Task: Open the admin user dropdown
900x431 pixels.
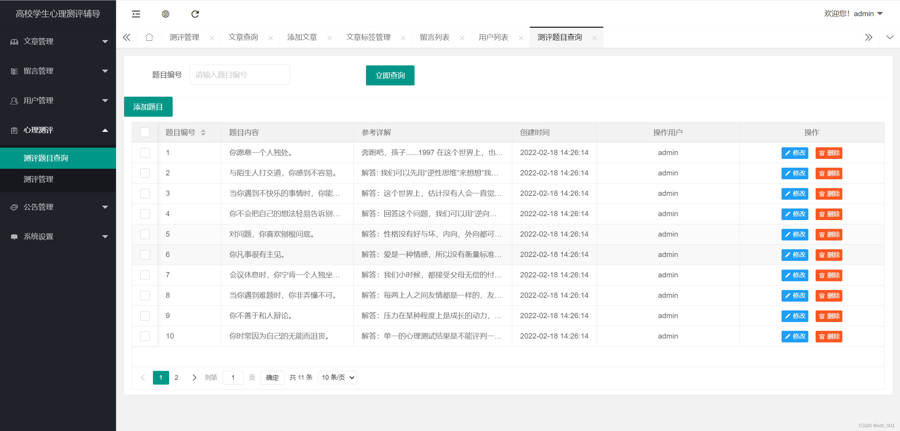Action: pos(868,14)
